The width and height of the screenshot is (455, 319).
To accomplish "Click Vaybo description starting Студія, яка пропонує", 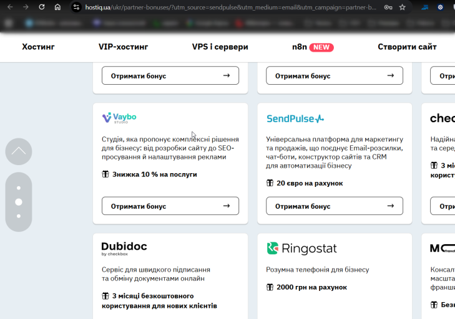I will pos(170,148).
